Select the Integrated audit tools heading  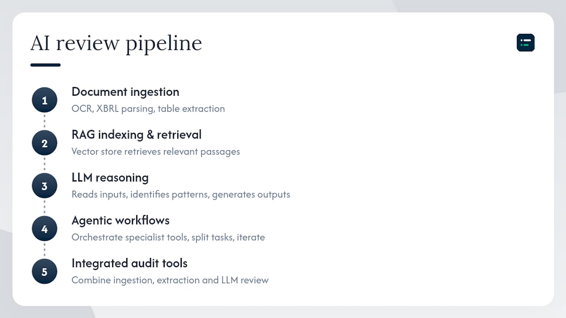130,263
